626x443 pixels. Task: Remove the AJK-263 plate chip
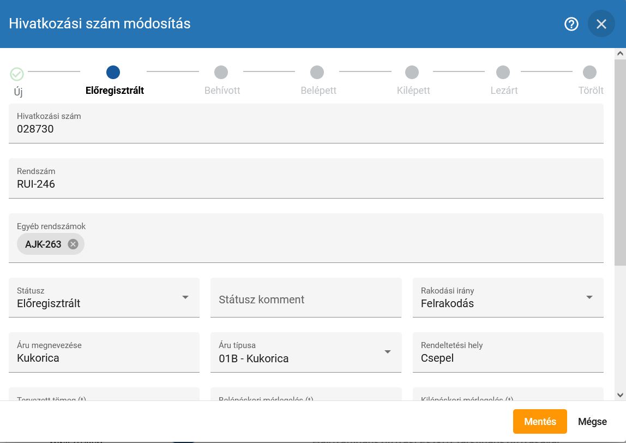71,244
